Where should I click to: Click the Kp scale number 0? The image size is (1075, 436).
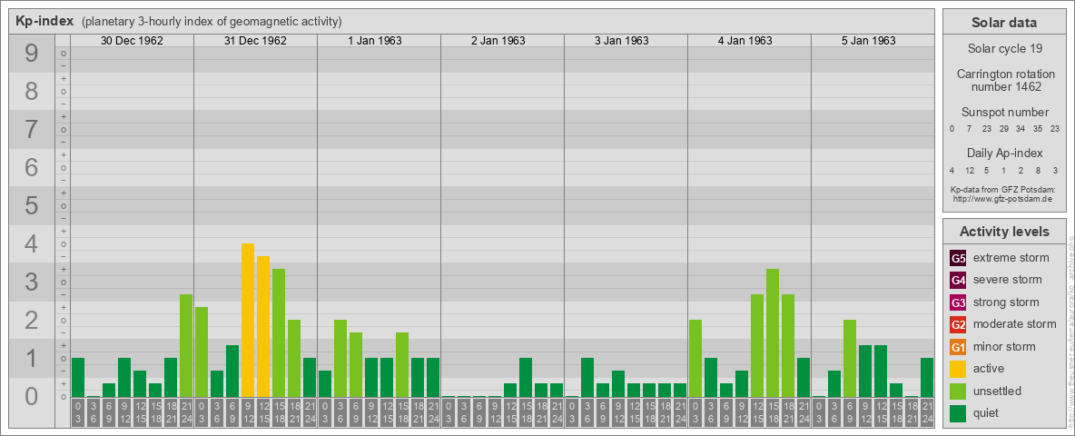tap(31, 395)
